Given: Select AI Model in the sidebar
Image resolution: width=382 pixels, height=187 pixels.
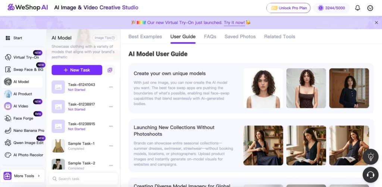Looking at the screenshot, I should [x=22, y=82].
